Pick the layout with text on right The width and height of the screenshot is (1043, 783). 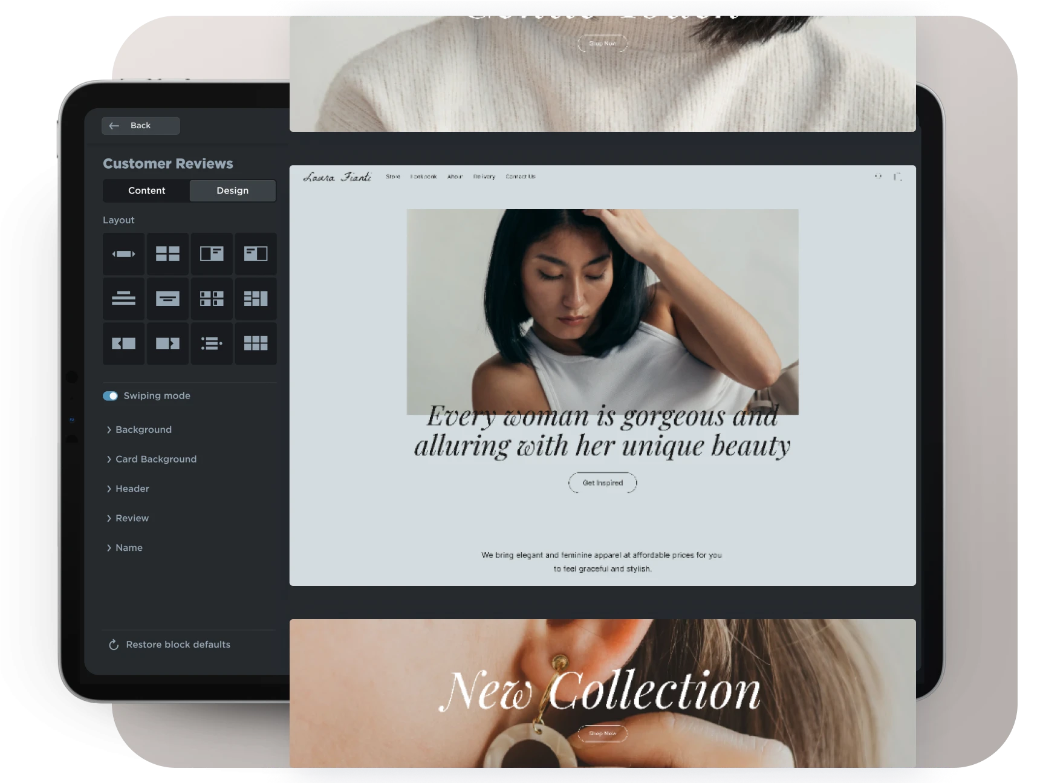[212, 254]
